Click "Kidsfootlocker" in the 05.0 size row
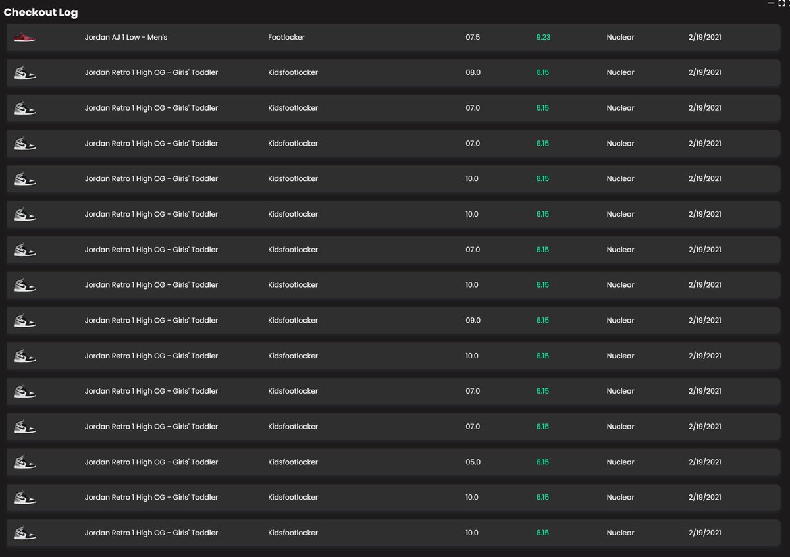 [x=293, y=462]
